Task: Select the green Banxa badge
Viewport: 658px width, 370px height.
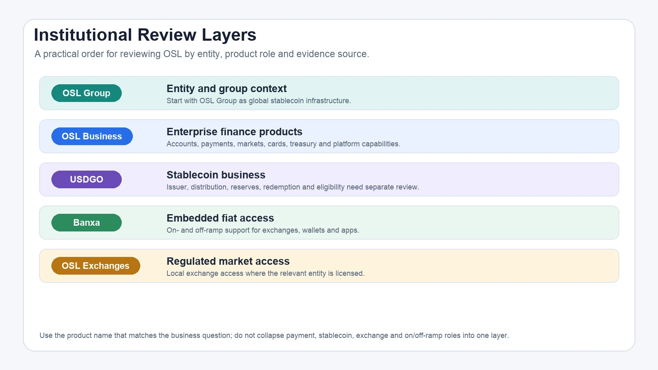Action: click(86, 222)
